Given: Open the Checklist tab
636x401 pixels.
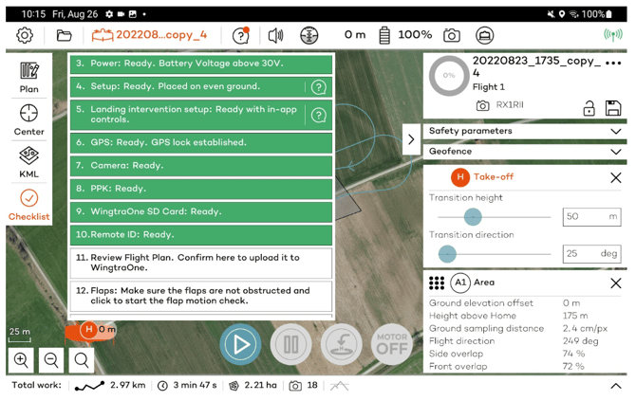Looking at the screenshot, I should [28, 205].
